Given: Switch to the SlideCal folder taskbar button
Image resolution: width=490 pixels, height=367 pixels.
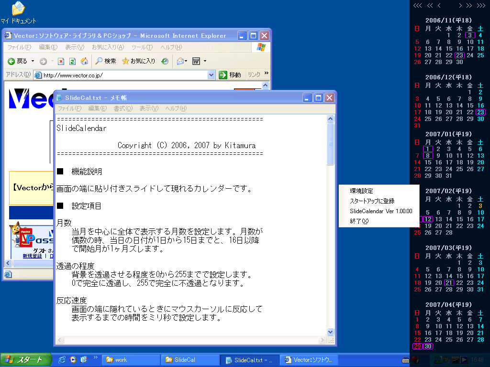Looking at the screenshot, I should pos(190,360).
